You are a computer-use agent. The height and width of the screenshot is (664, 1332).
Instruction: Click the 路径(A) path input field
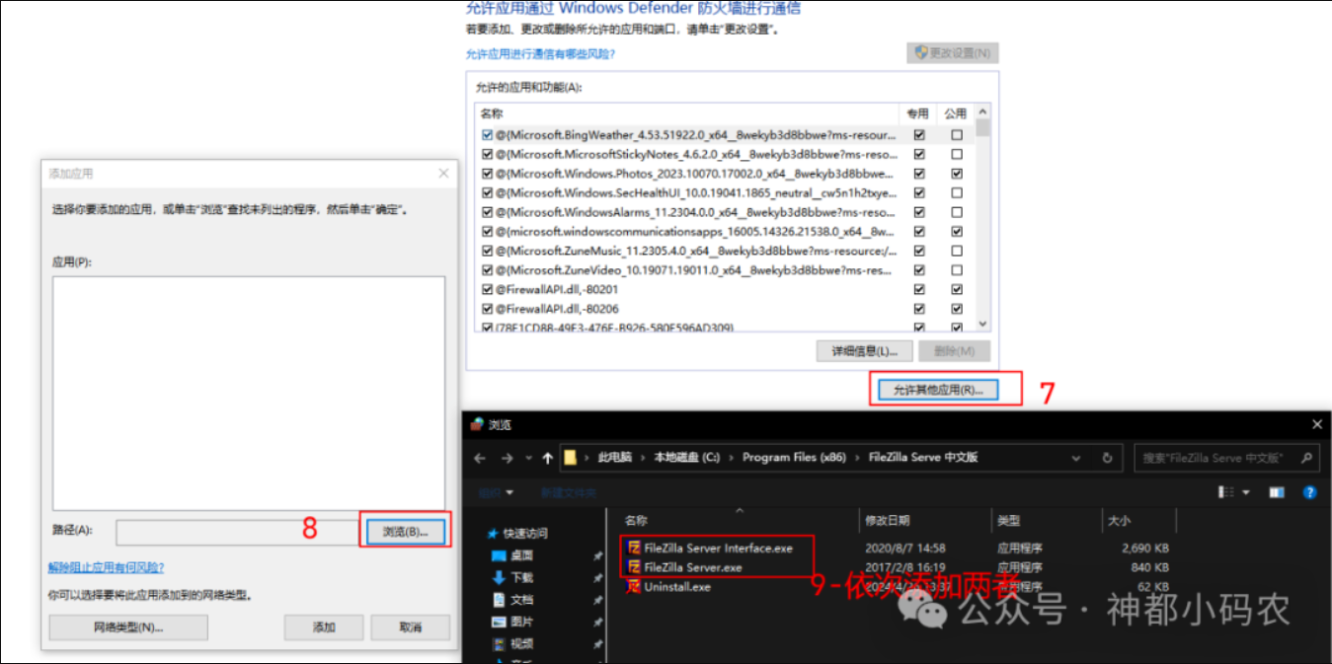(236, 532)
